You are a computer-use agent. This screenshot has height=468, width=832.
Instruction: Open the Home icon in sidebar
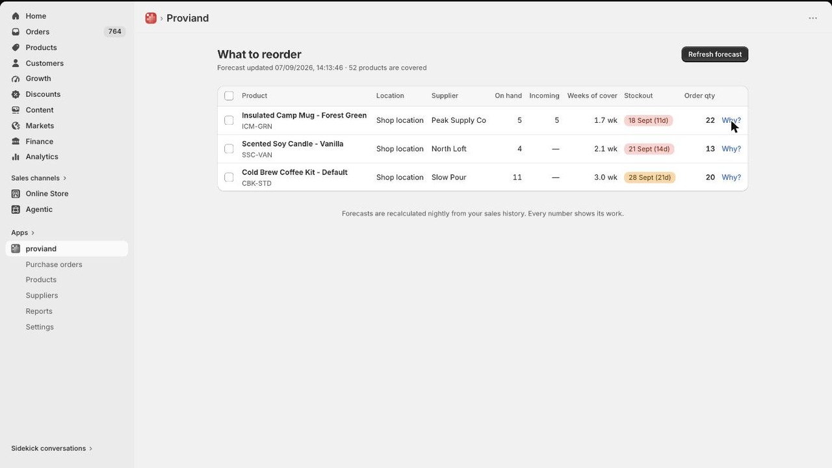pos(16,16)
